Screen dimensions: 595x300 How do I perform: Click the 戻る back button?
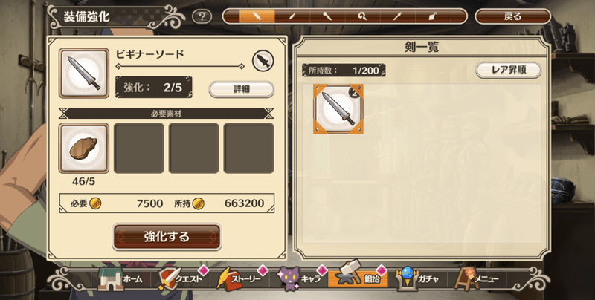(512, 16)
